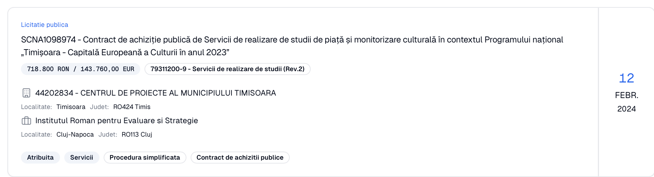This screenshot has height=177, width=654.
Task: Click the building icon beside the contracting authority
Action: tap(26, 93)
